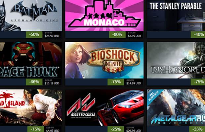Open the Batman Arkham Origins game banner

pos(31,16)
